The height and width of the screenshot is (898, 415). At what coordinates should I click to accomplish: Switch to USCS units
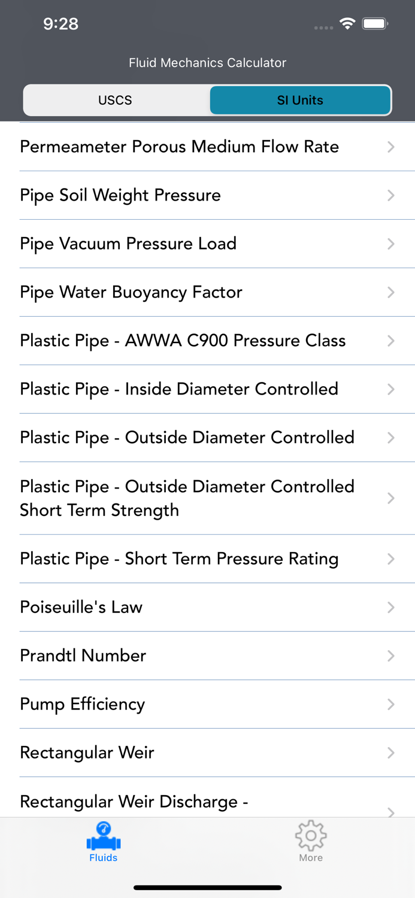115,100
